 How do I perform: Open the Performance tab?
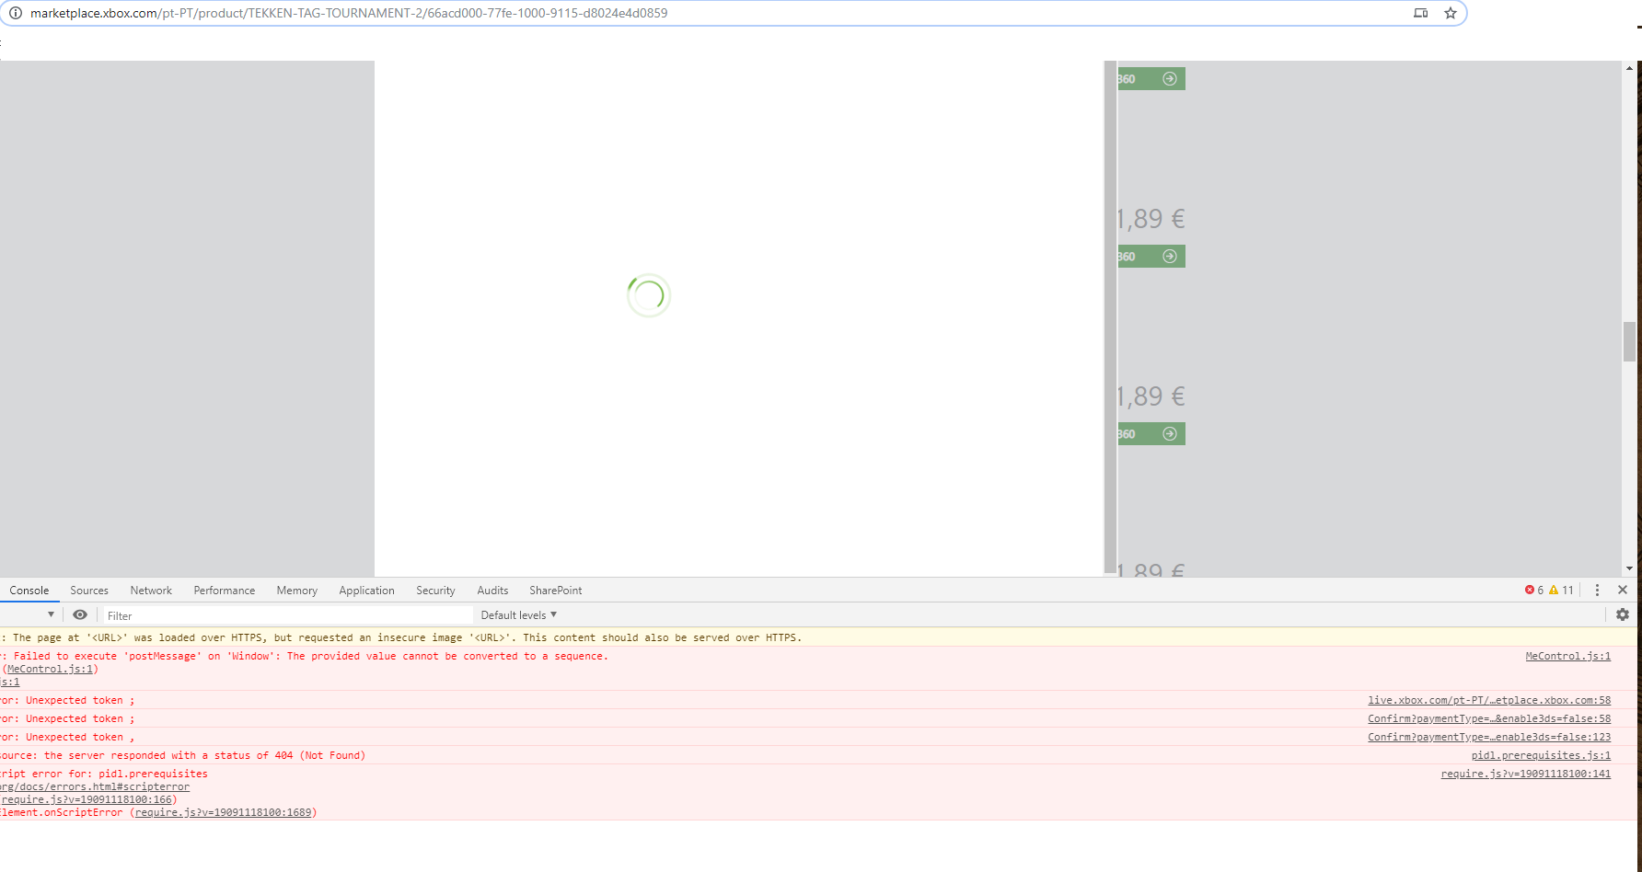click(225, 591)
